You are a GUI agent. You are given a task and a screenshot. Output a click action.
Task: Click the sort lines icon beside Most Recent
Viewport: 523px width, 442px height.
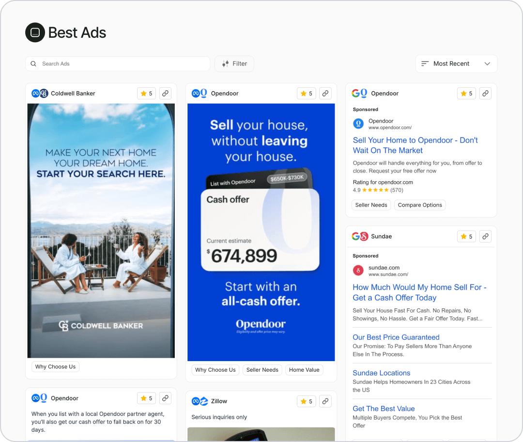coord(425,64)
